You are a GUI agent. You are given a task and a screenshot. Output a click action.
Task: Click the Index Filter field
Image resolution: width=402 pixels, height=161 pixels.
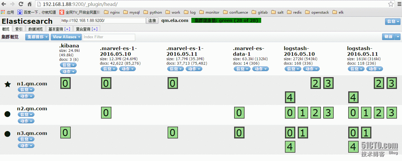tap(109, 37)
